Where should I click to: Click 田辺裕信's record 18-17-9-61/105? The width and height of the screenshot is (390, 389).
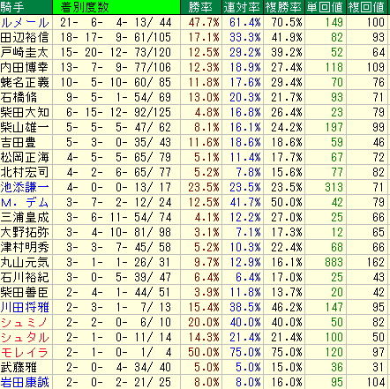116,38
